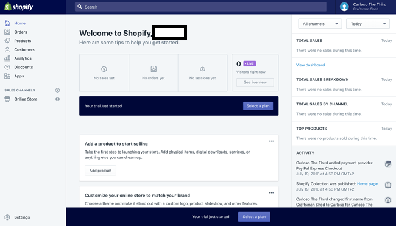Screen dimensions: 396x226
Task: Open Online Store sales channel
Action: pyautogui.click(x=26, y=99)
